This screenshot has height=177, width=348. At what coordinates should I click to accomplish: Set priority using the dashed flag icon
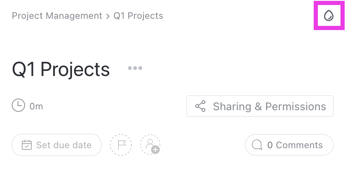(121, 145)
